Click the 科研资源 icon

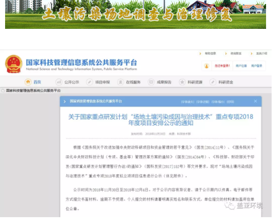(182, 82)
